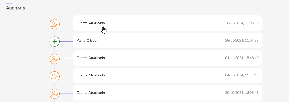Select the Cliente Atualizado label dated 30/10/2024
Image resolution: width=289 pixels, height=102 pixels.
[91, 93]
